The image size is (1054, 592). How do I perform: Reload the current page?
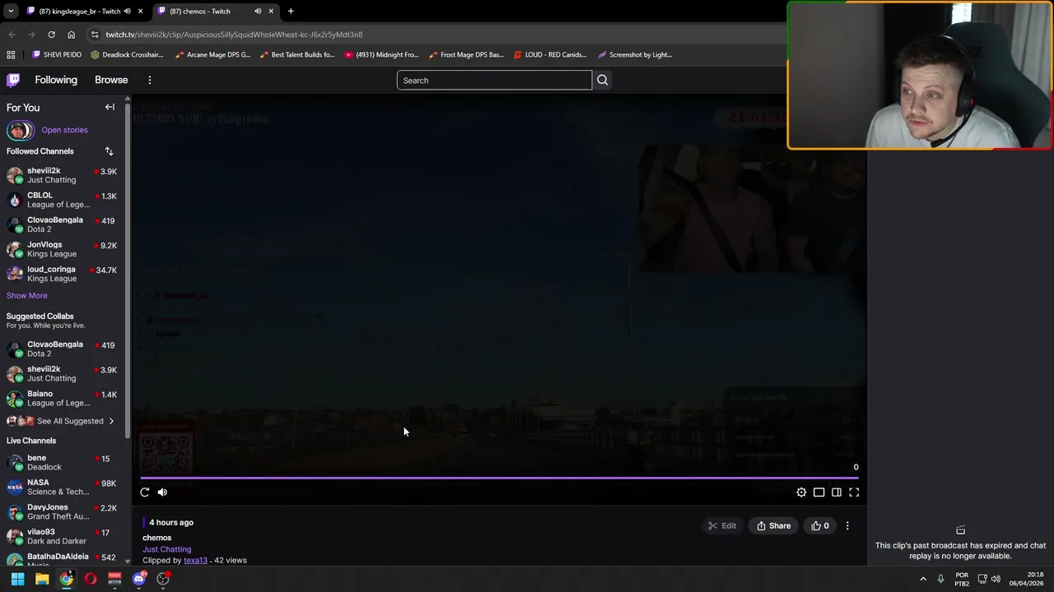tap(51, 35)
